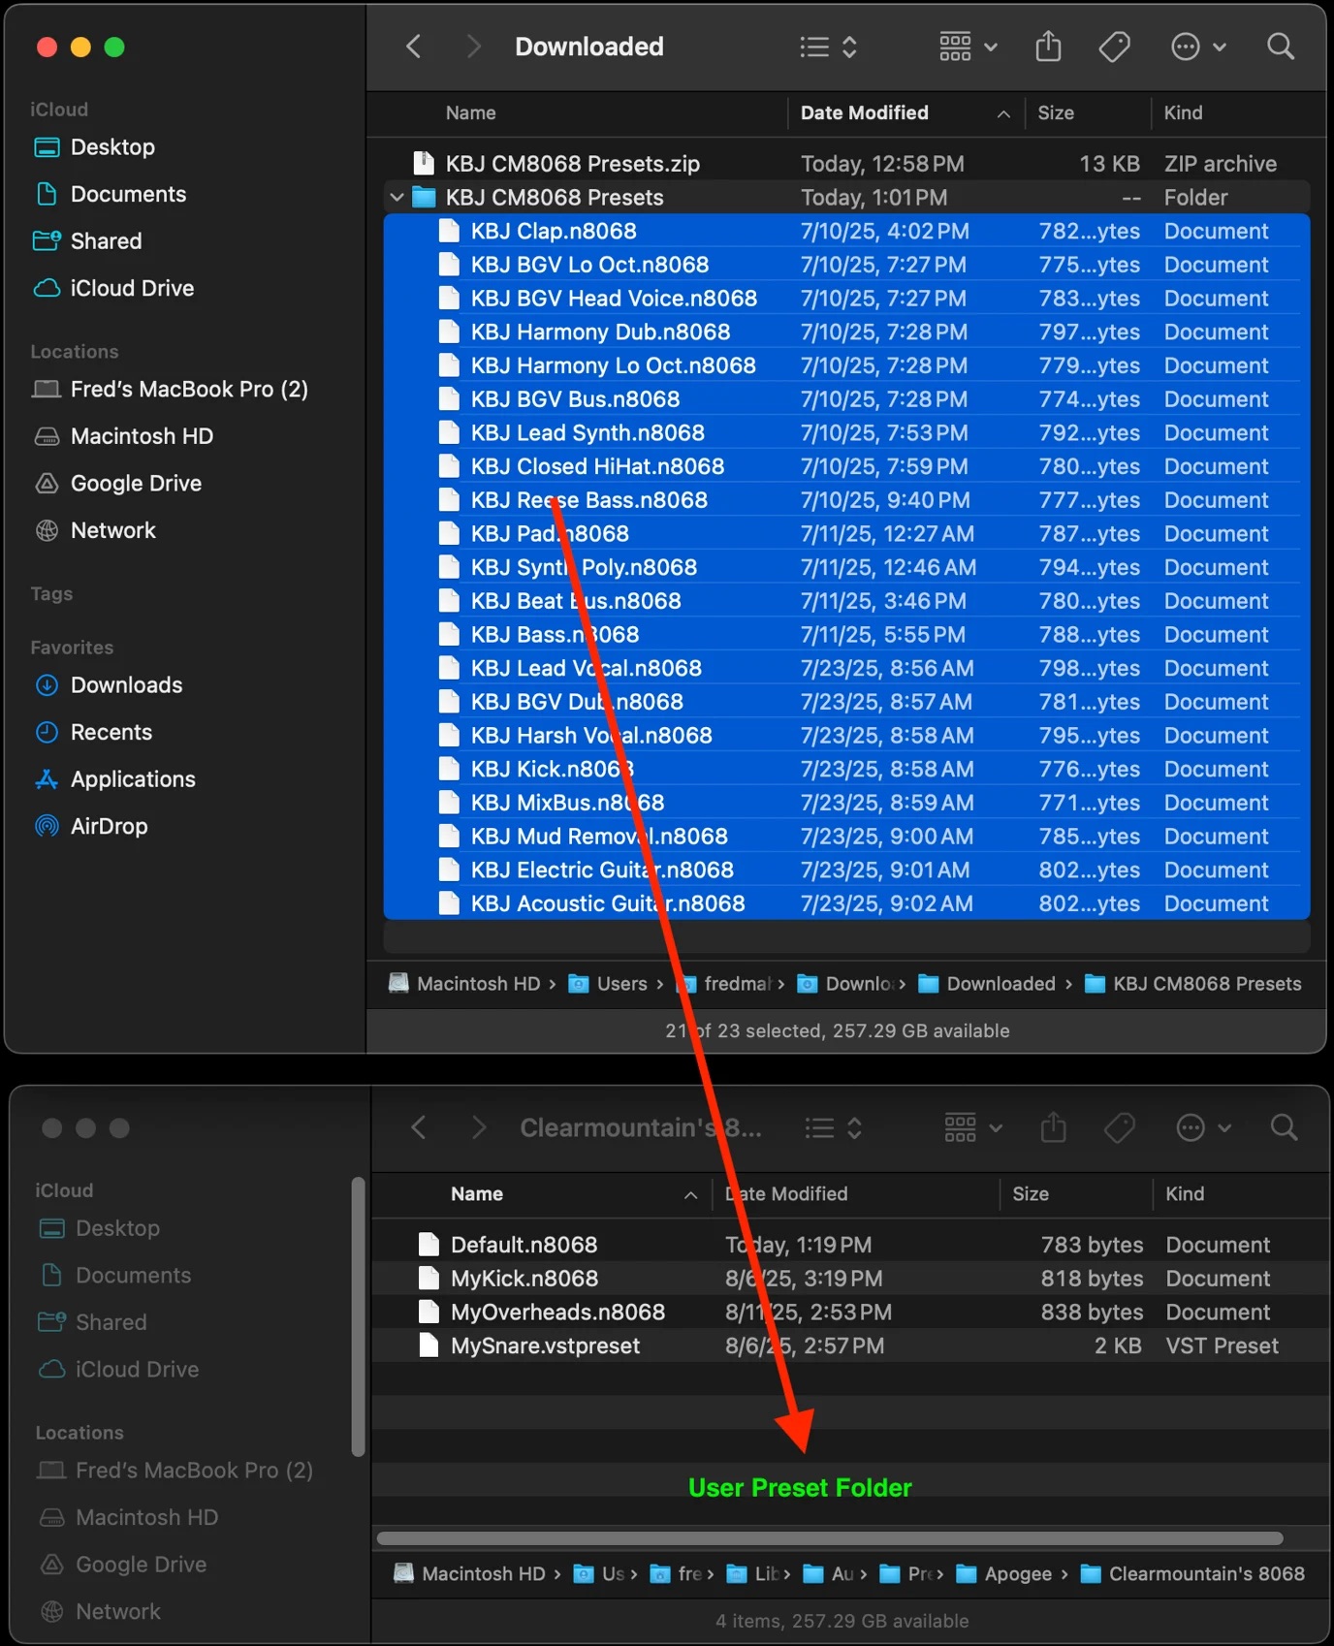Select MySnare.vstpreset file
This screenshot has width=1334, height=1646.
click(850, 1345)
